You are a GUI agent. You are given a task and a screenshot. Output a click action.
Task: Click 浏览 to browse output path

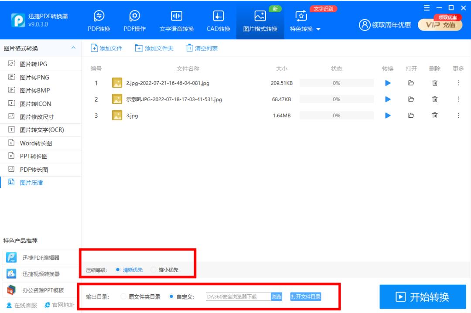pyautogui.click(x=276, y=296)
